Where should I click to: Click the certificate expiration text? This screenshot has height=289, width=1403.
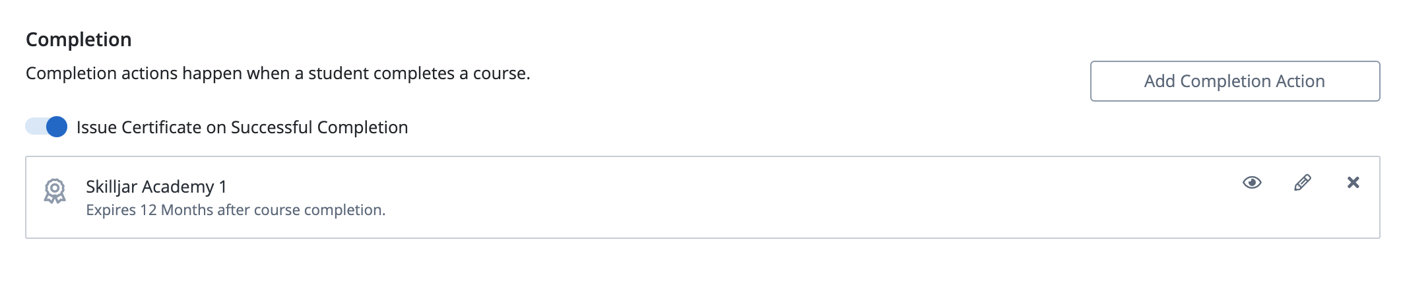[x=236, y=210]
